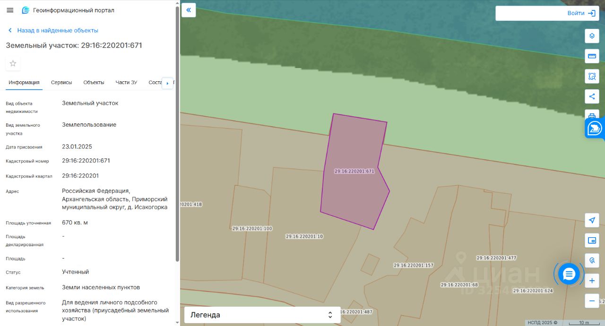Click parcel label 29:16:220201:68 on map
This screenshot has height=326, width=605.
459,285
